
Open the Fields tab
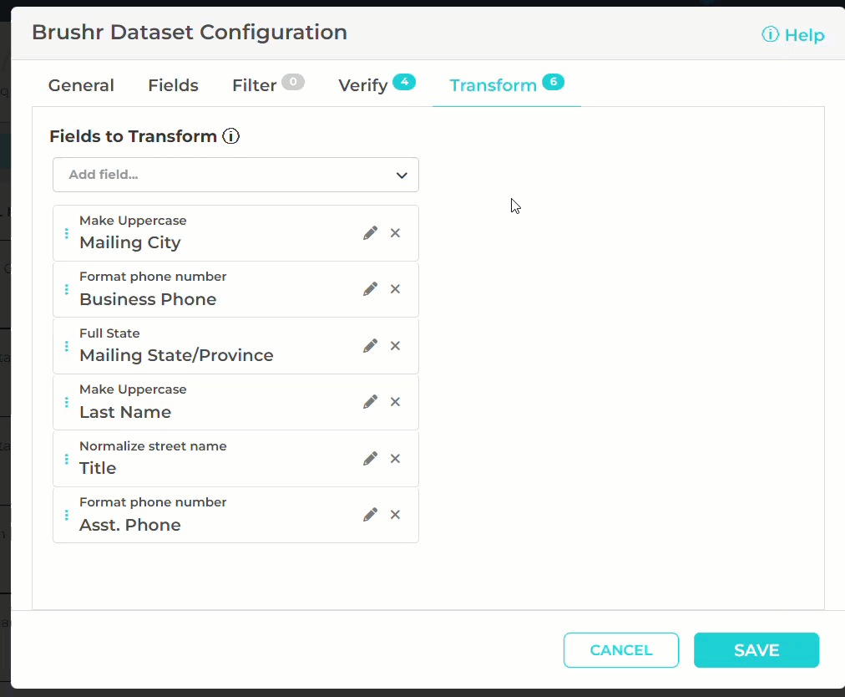tap(173, 85)
